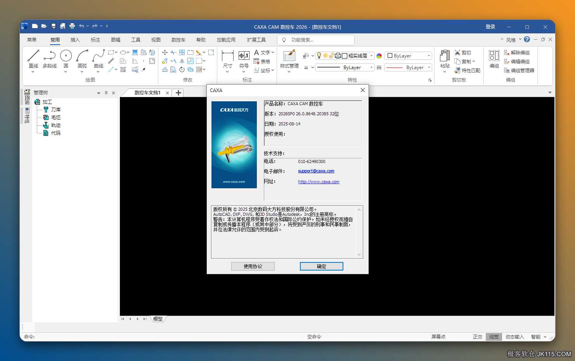Switch to the 标注 ribbon tab
The width and height of the screenshot is (575, 361).
[x=95, y=40]
